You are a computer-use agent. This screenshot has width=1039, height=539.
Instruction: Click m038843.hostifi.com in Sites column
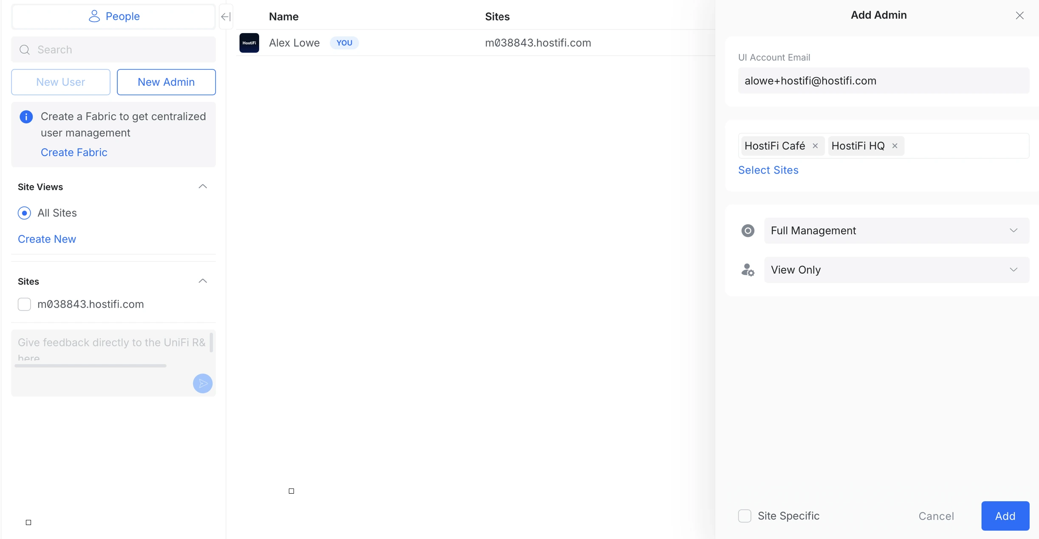538,43
